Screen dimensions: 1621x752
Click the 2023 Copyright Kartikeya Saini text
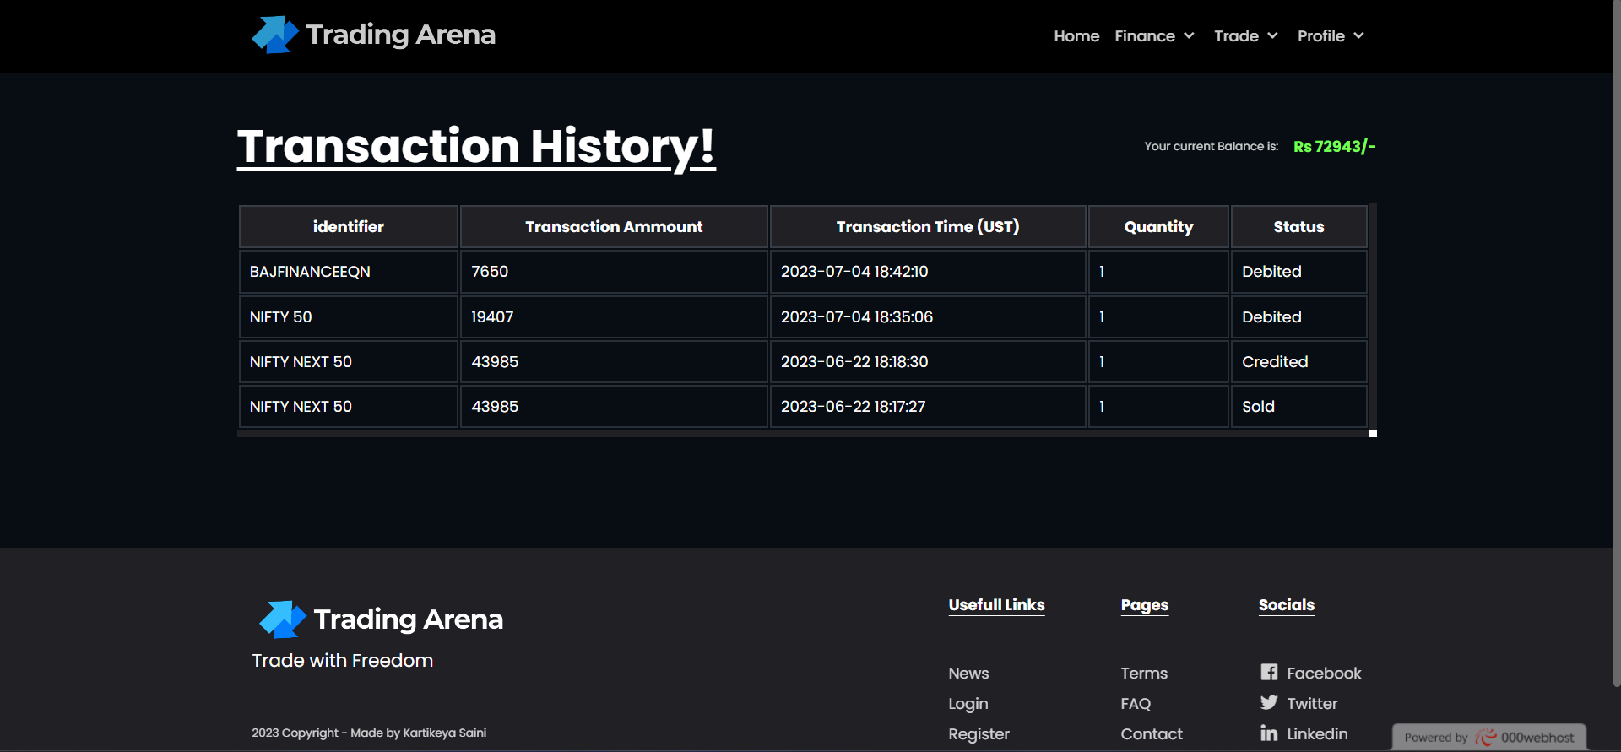coord(369,733)
